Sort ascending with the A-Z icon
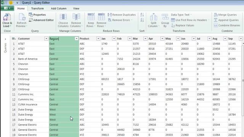The image size is (244, 137). coord(142,15)
